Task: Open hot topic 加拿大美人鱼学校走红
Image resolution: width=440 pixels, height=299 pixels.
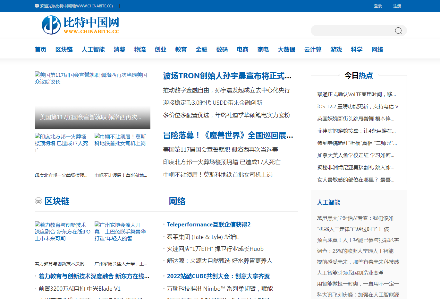Action: click(356, 155)
